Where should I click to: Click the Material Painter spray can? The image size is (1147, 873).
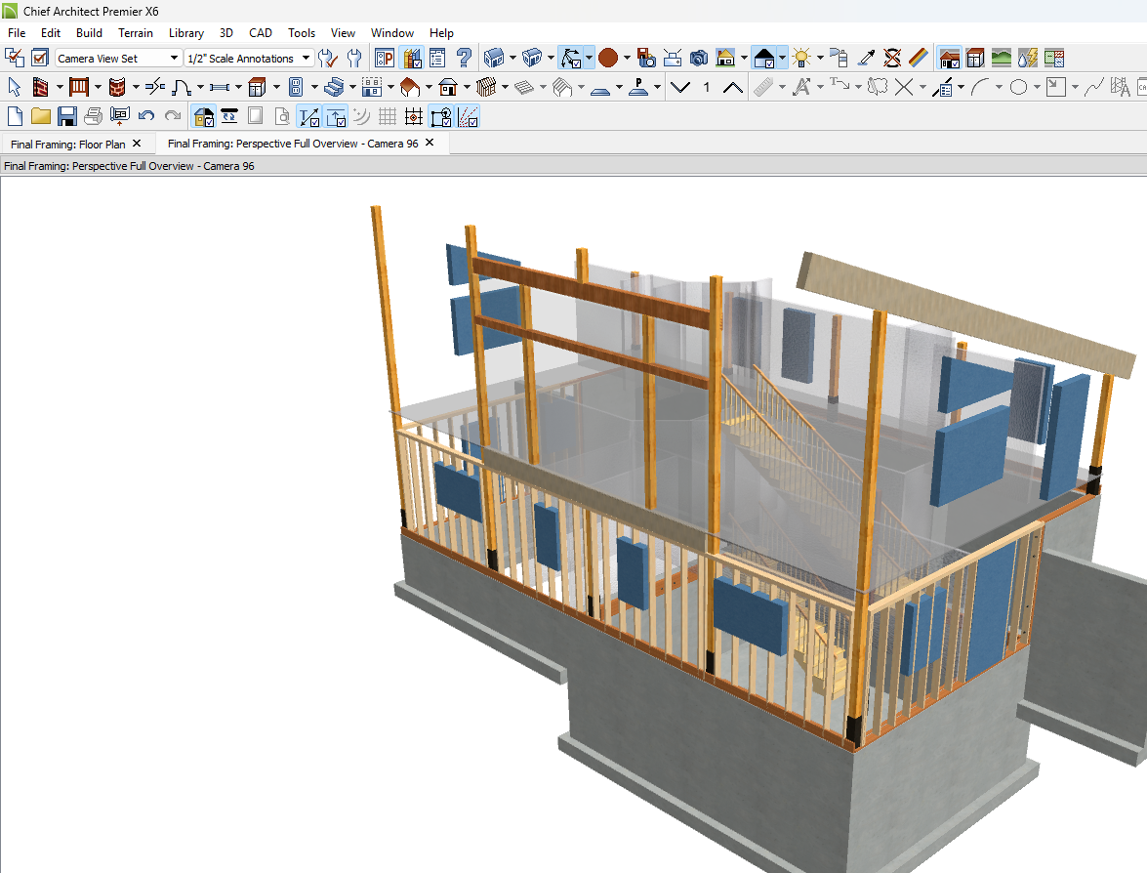839,58
